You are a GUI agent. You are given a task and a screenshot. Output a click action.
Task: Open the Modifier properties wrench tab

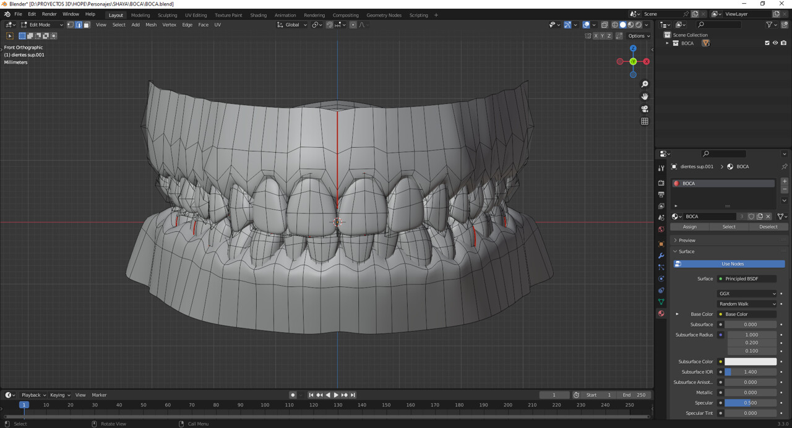(x=661, y=255)
